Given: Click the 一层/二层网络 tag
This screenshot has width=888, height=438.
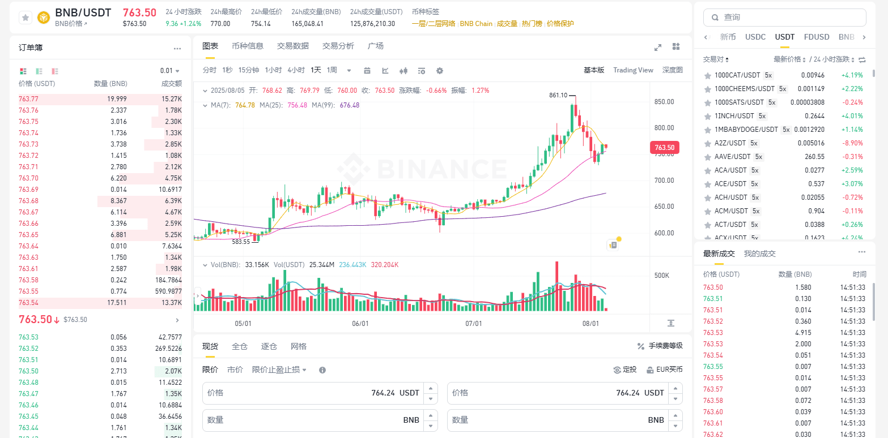Looking at the screenshot, I should click(434, 24).
